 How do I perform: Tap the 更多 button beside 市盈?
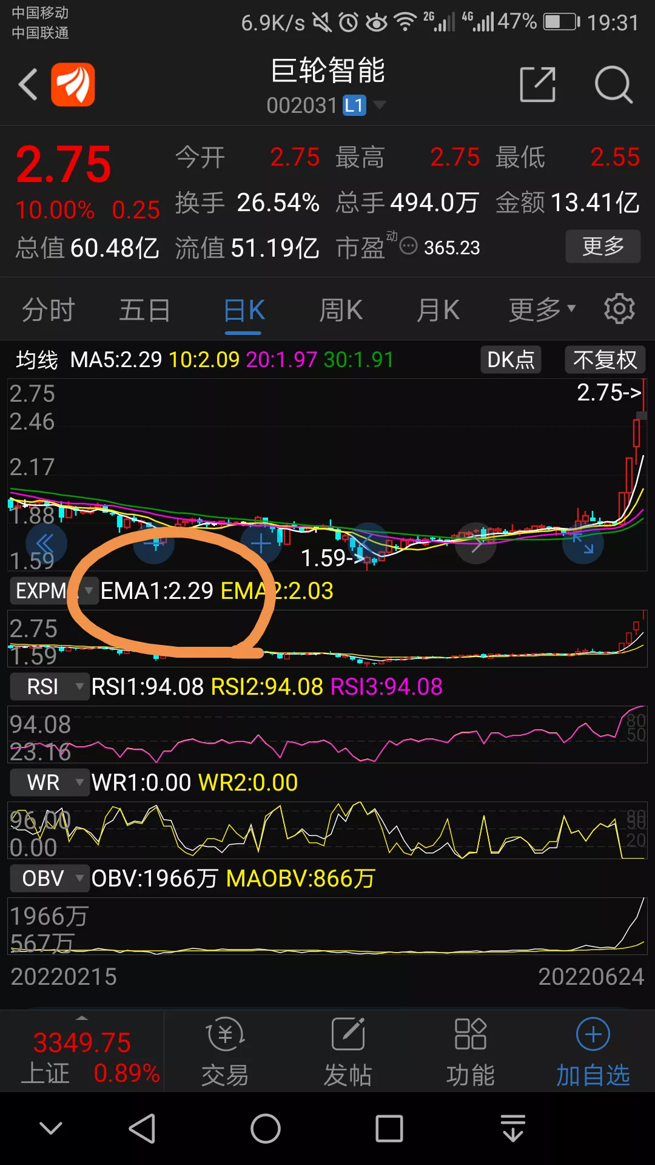point(603,246)
